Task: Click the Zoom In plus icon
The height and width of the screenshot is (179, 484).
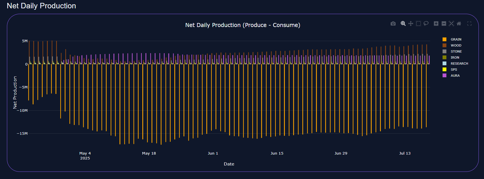Action: pyautogui.click(x=436, y=24)
